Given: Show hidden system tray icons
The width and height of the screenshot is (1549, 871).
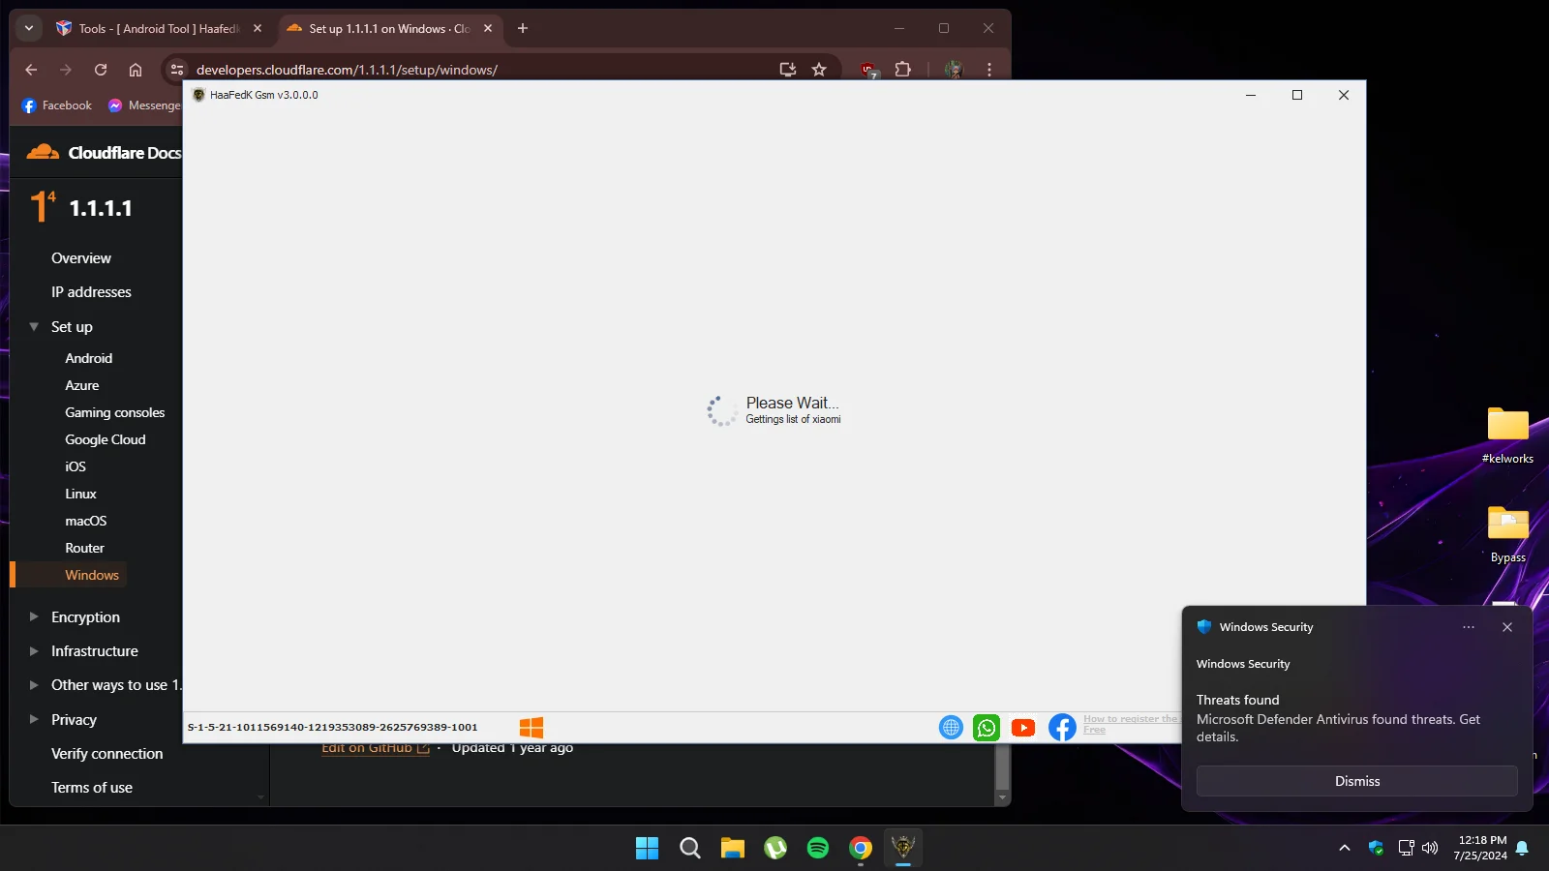Looking at the screenshot, I should [x=1345, y=848].
